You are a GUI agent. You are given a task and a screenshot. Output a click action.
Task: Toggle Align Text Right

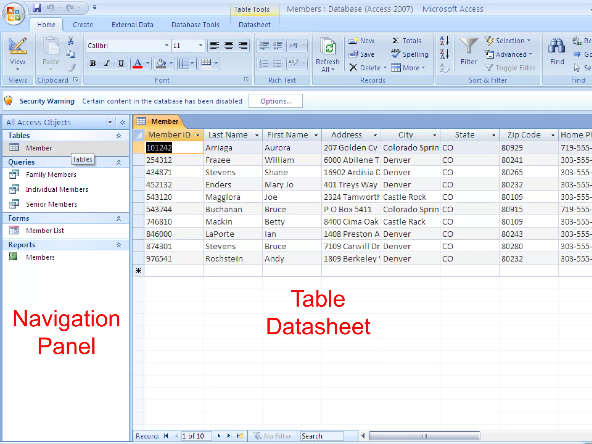[x=243, y=45]
